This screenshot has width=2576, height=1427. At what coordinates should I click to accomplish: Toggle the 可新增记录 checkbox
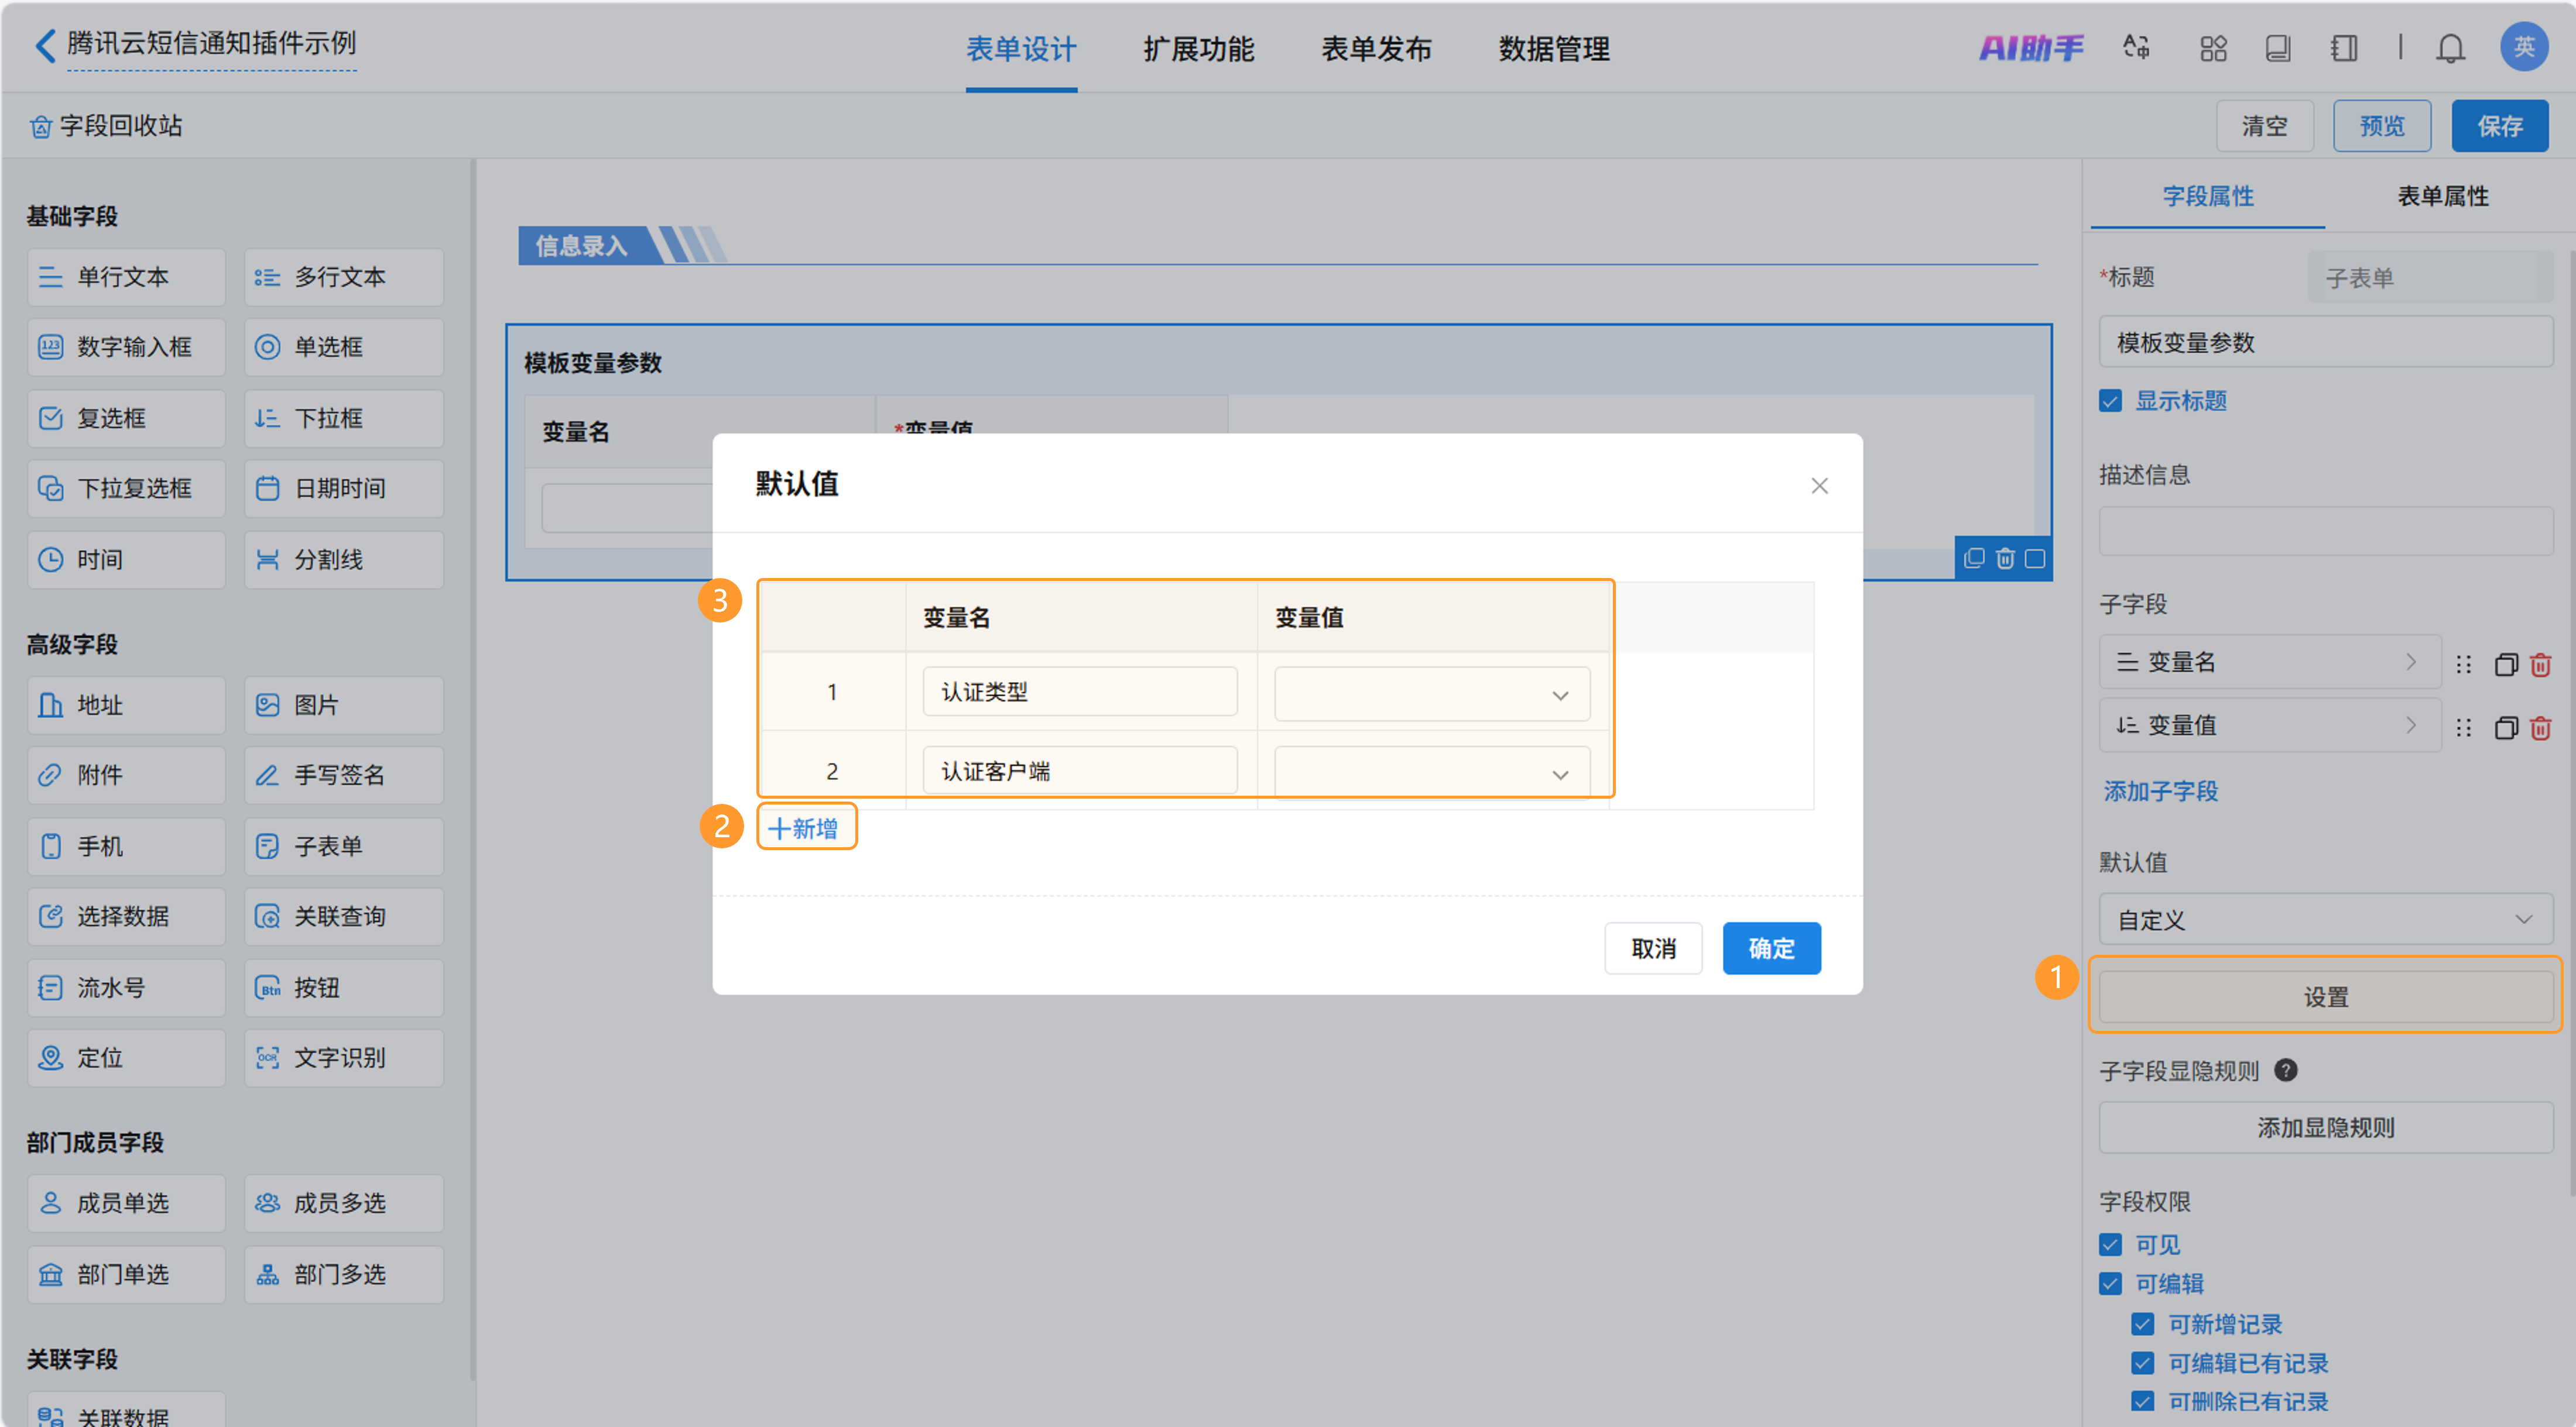[2142, 1324]
